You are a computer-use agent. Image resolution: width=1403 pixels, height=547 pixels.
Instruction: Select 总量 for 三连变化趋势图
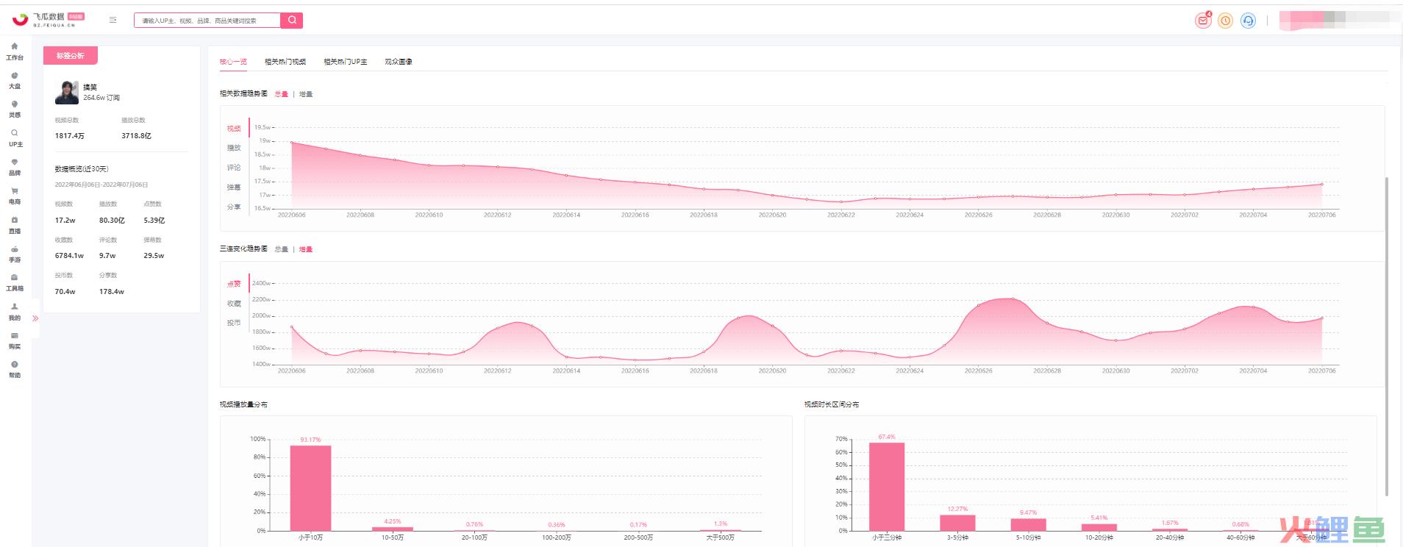[x=282, y=249]
